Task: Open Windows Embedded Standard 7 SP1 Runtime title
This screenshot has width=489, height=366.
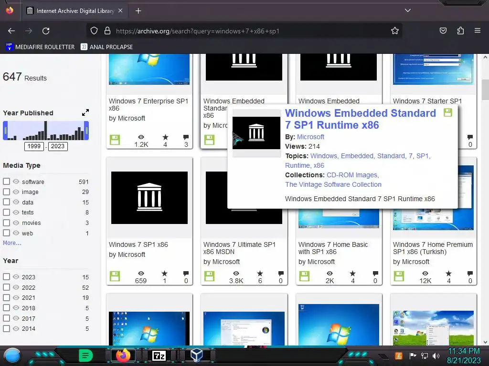Action: pos(360,119)
